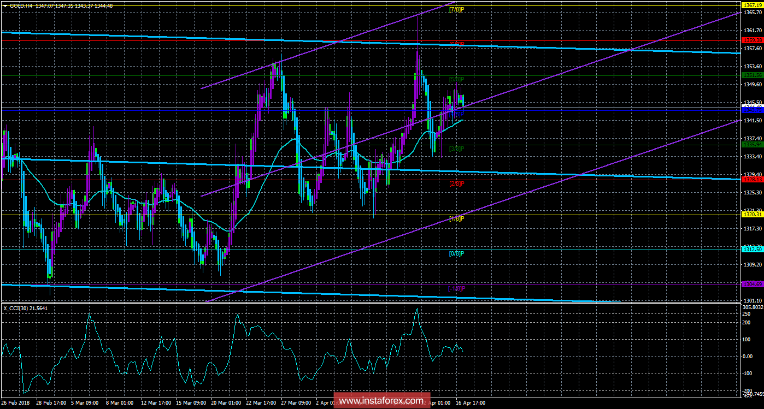
Task: Click the 1301.10 price scale value
Action: tap(752, 301)
